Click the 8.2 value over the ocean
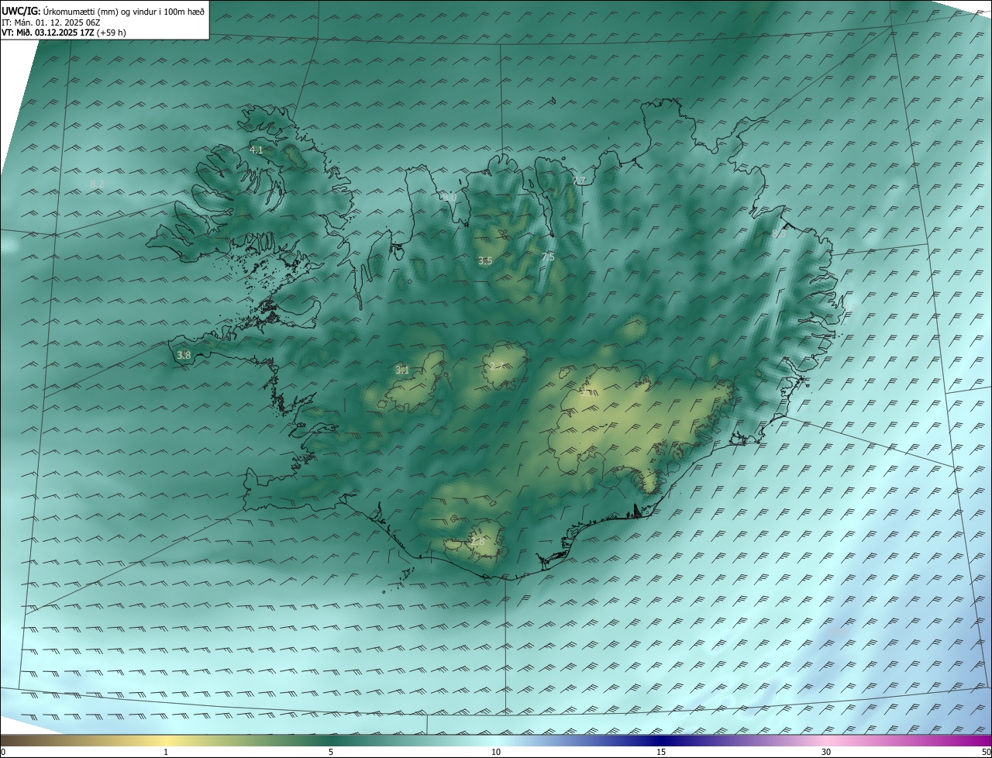The image size is (992, 758). 97,184
